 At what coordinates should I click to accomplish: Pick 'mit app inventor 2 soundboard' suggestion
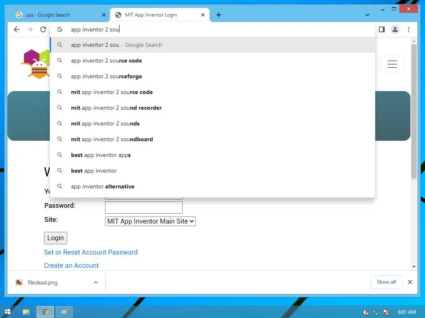(213, 139)
